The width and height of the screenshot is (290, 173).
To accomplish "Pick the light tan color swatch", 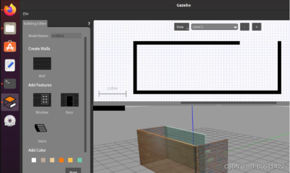I will [52, 160].
